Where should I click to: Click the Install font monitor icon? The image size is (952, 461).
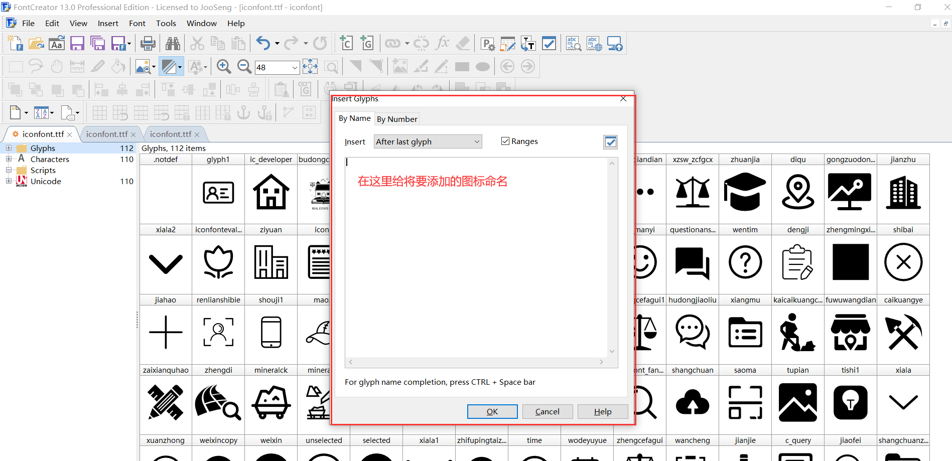click(x=615, y=44)
